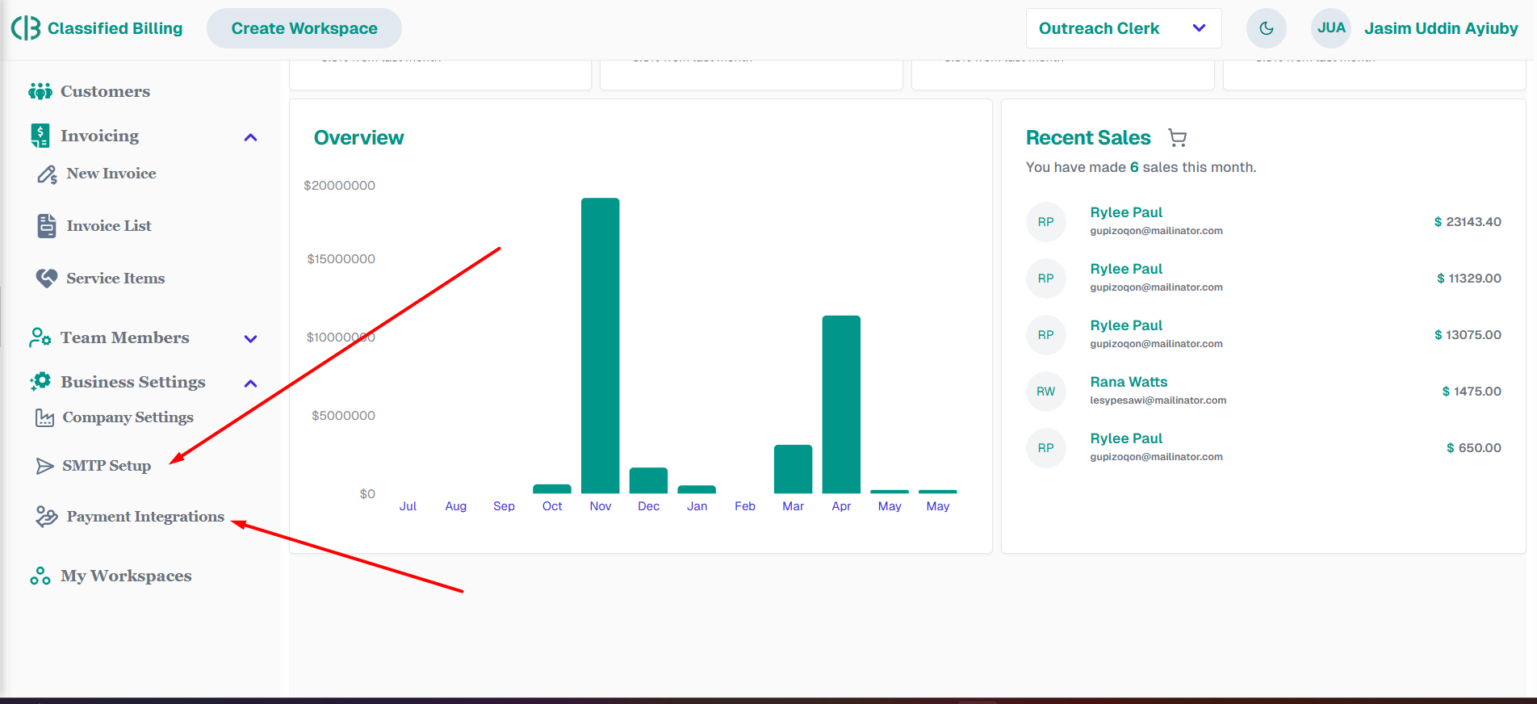Viewport: 1537px width, 704px height.
Task: Click the Service Items heart icon
Action: click(47, 279)
